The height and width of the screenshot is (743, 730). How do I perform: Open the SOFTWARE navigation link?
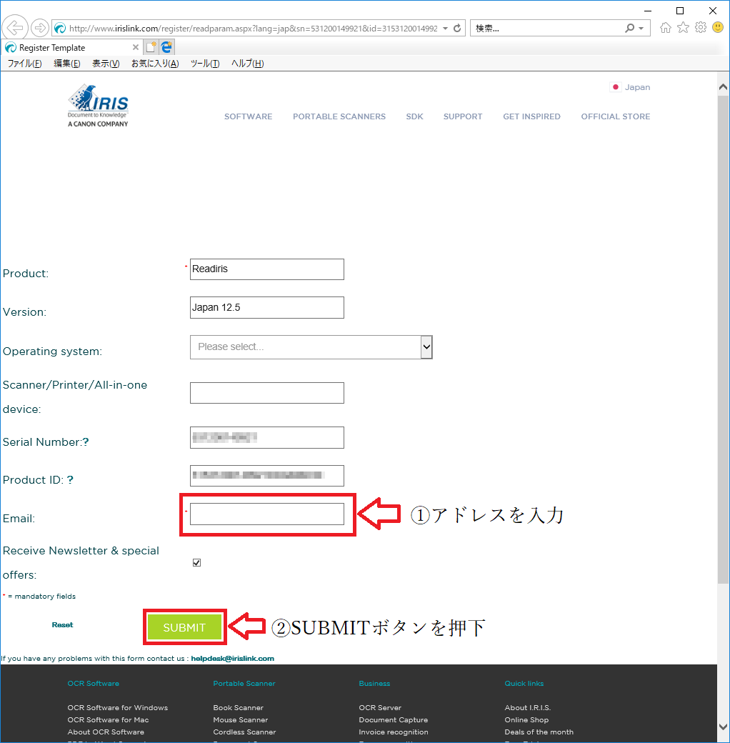pos(249,116)
